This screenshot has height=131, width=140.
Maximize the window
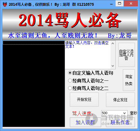click(120, 3)
